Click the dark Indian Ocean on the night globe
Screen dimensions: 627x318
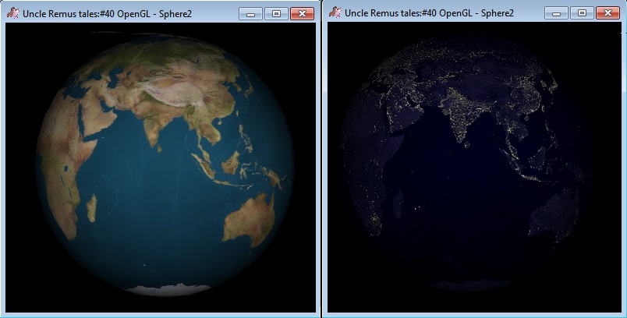pos(460,203)
